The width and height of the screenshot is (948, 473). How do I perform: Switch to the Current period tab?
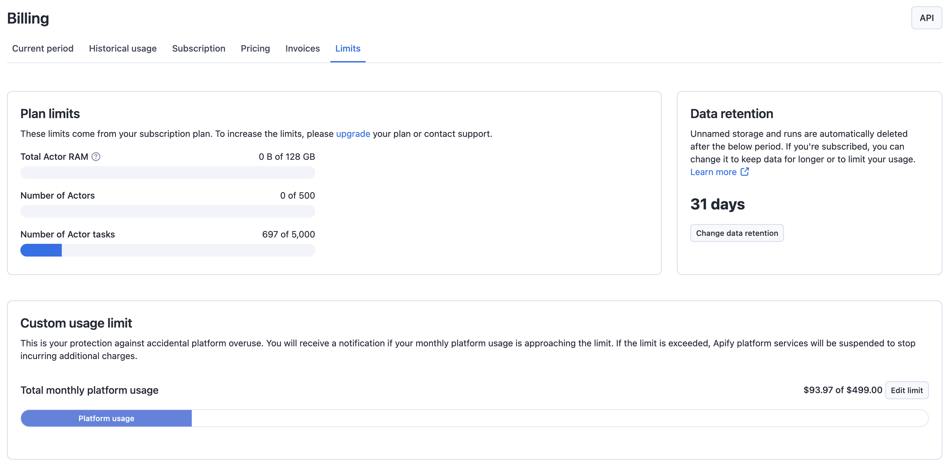[42, 48]
